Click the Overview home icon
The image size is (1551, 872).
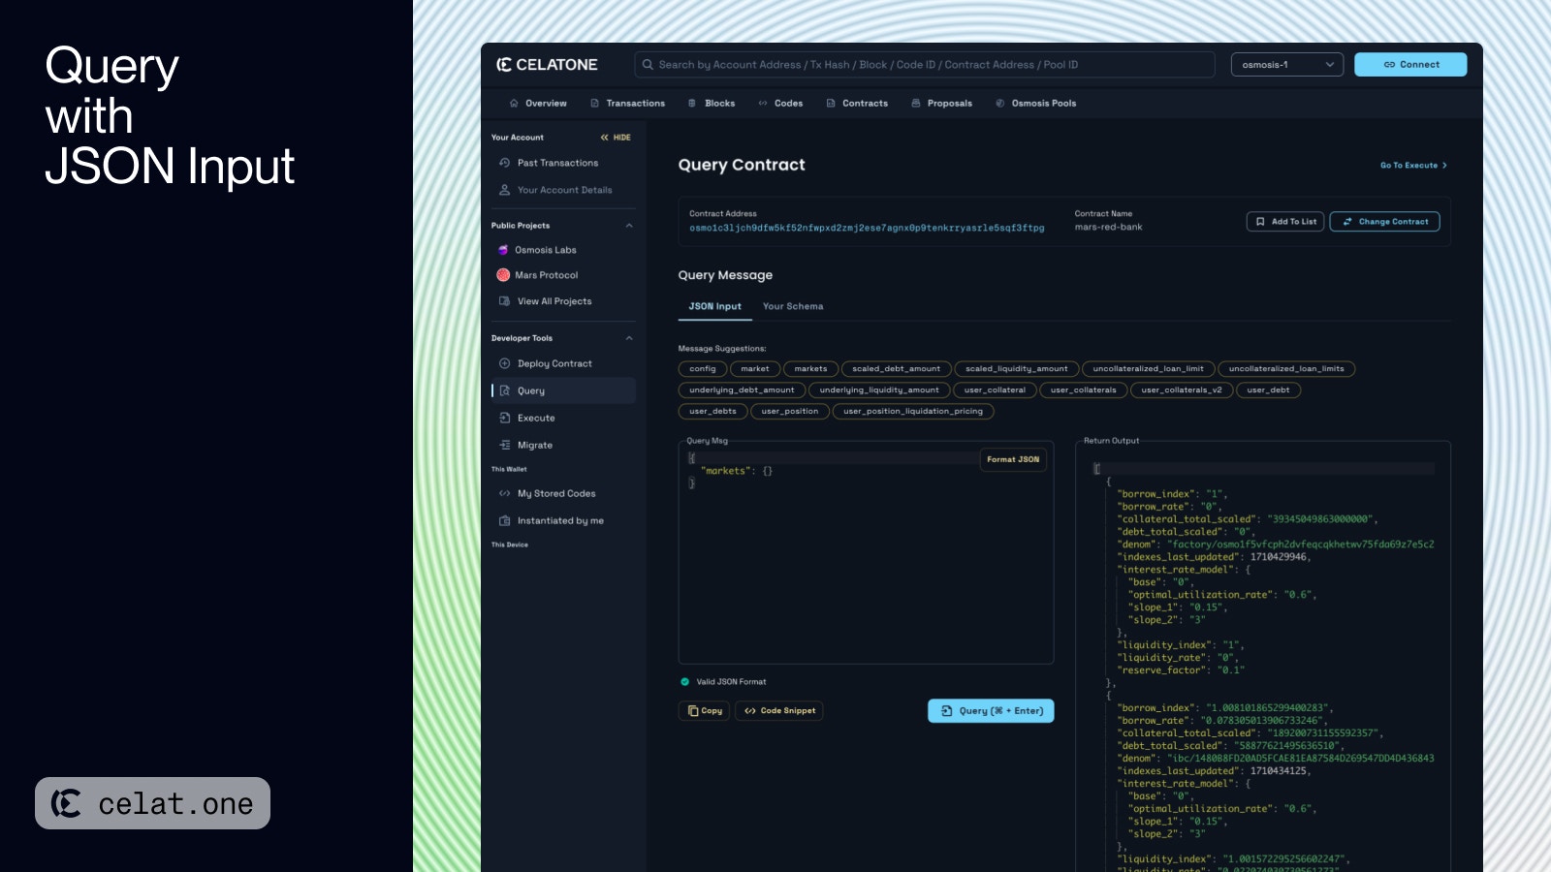click(x=514, y=103)
